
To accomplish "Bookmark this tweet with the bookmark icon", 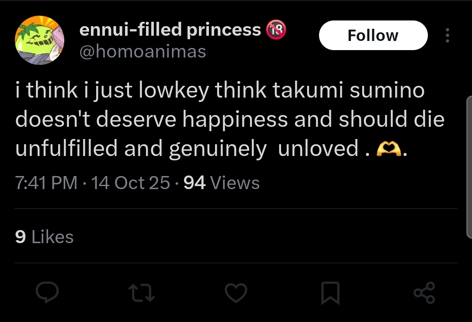I will pyautogui.click(x=330, y=293).
